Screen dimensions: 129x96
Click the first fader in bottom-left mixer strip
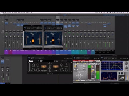pos(2,77)
